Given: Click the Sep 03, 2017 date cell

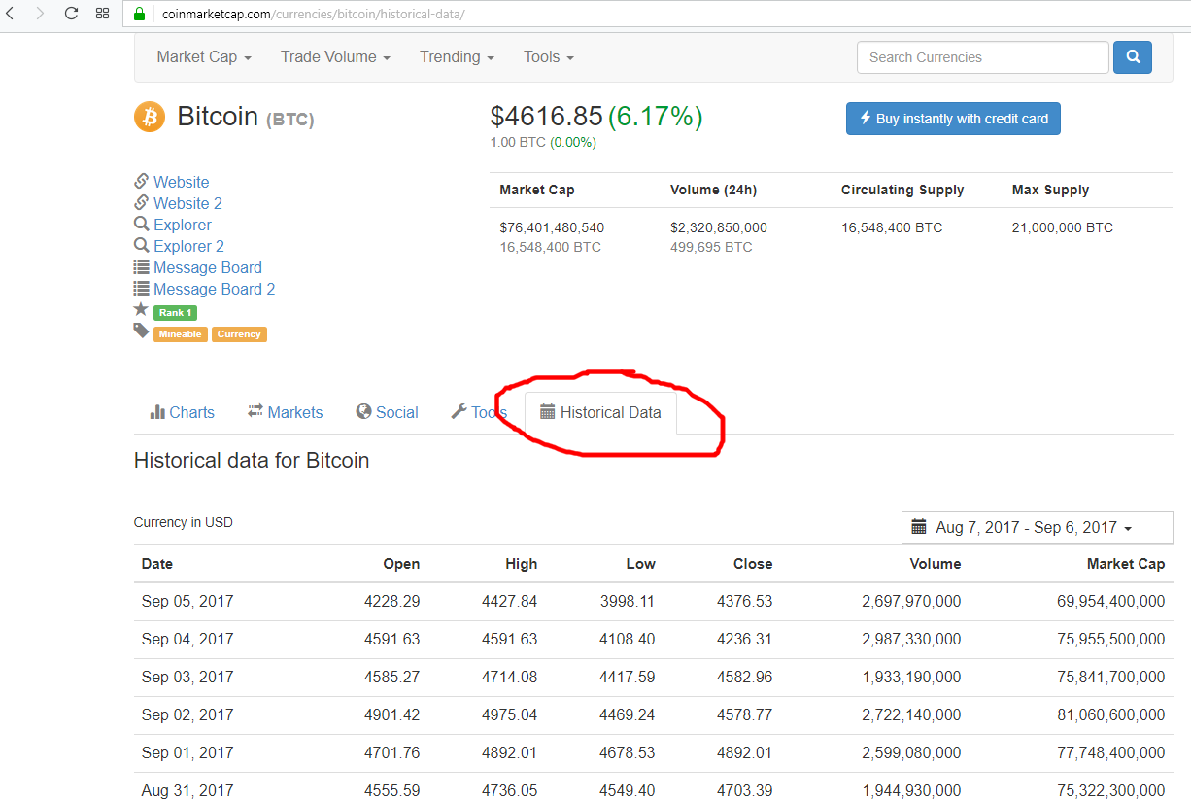Looking at the screenshot, I should pyautogui.click(x=187, y=677).
